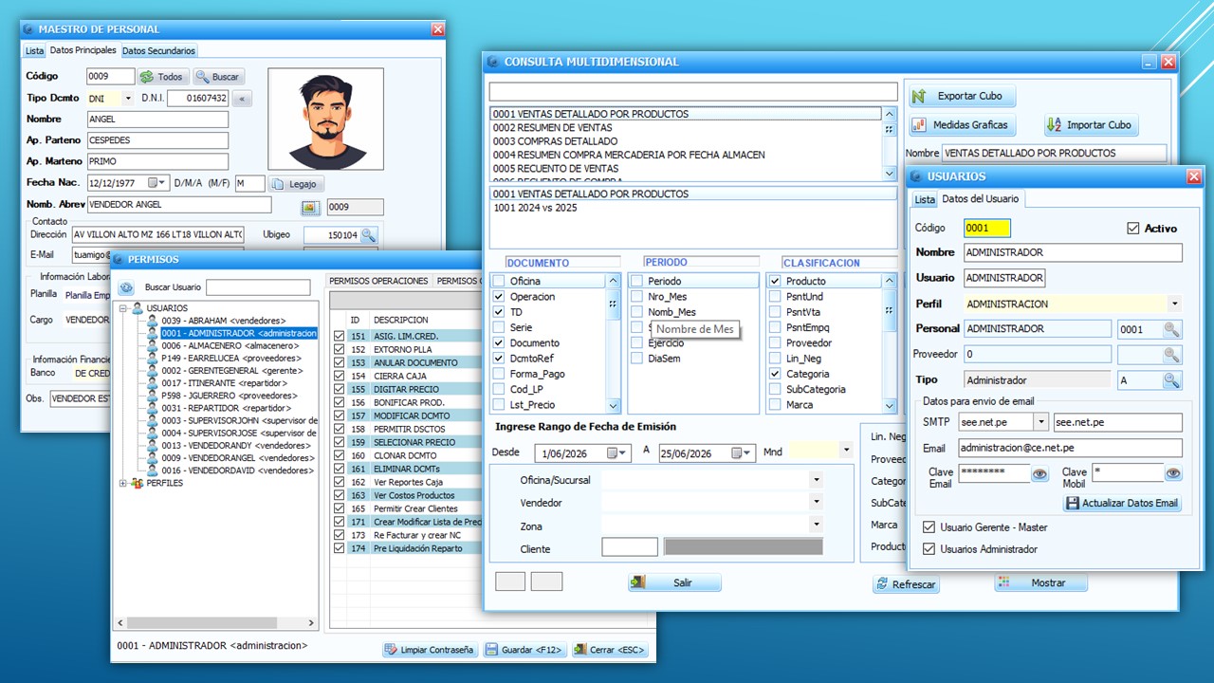Uncheck Producto in Clasificacion list
Screen dimensions: 1214x683
[774, 281]
